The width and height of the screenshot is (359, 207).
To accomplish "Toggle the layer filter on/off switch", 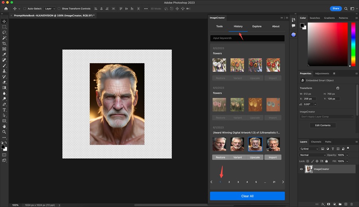I will pyautogui.click(x=348, y=149).
